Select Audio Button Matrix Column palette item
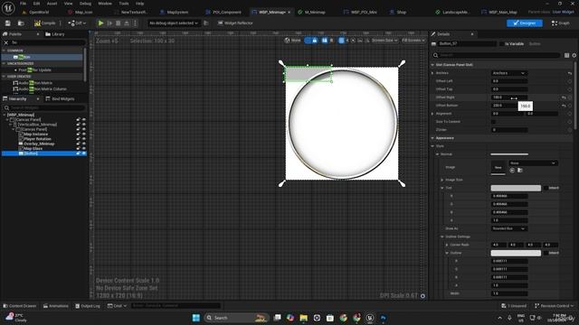 point(40,88)
